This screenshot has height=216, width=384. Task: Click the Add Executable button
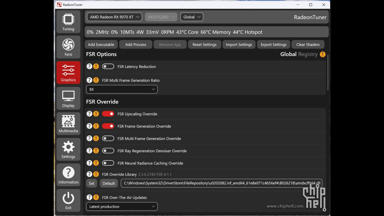[101, 44]
